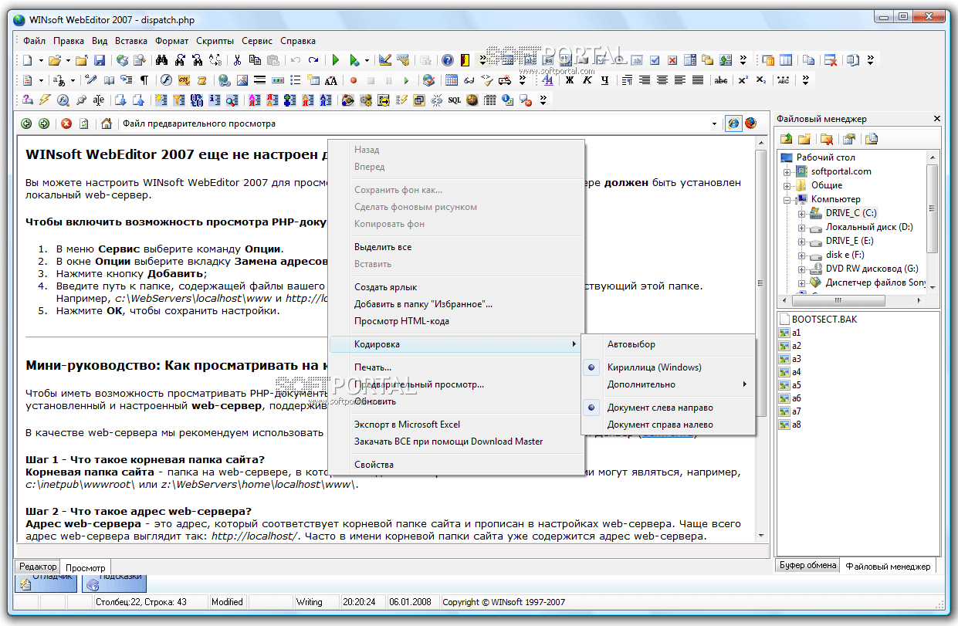The width and height of the screenshot is (958, 626).
Task: Click the red Stop icon in preview bar
Action: tap(66, 124)
